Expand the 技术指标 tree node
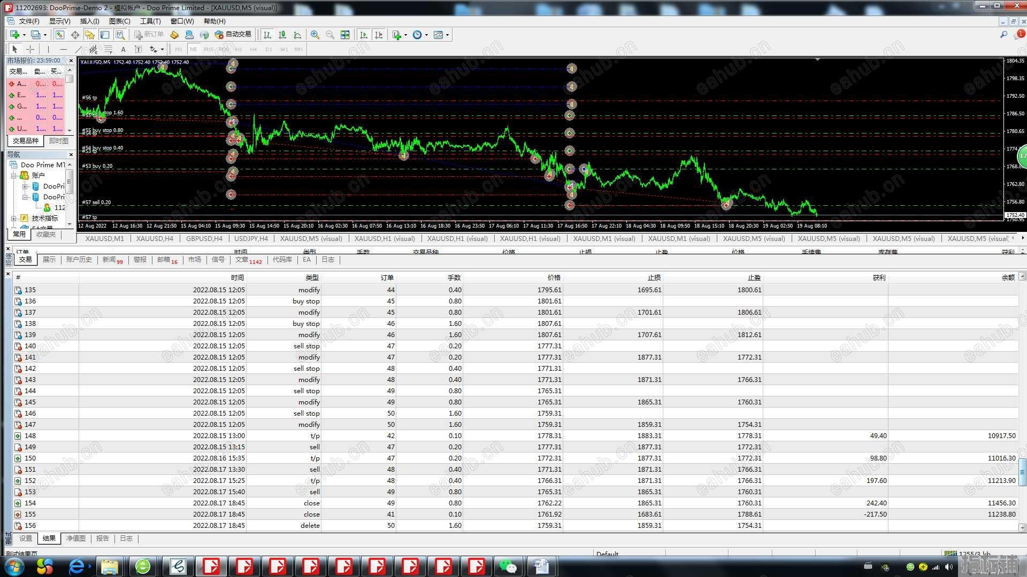 [14, 218]
